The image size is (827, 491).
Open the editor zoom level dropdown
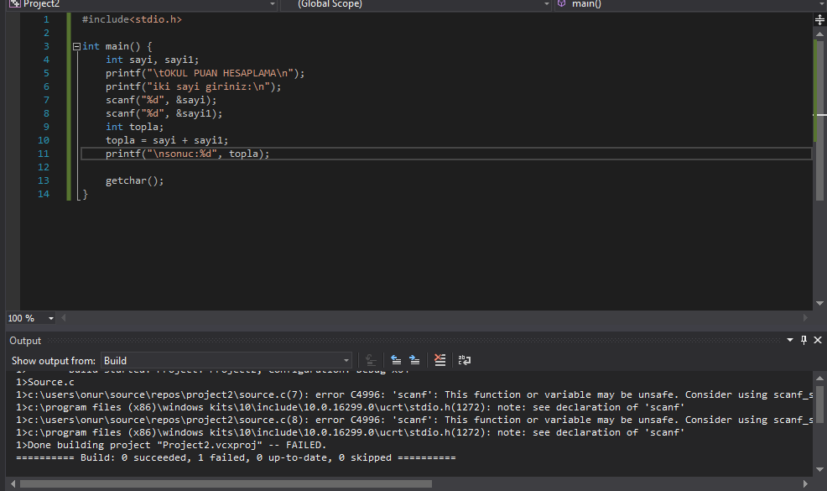[x=49, y=317]
